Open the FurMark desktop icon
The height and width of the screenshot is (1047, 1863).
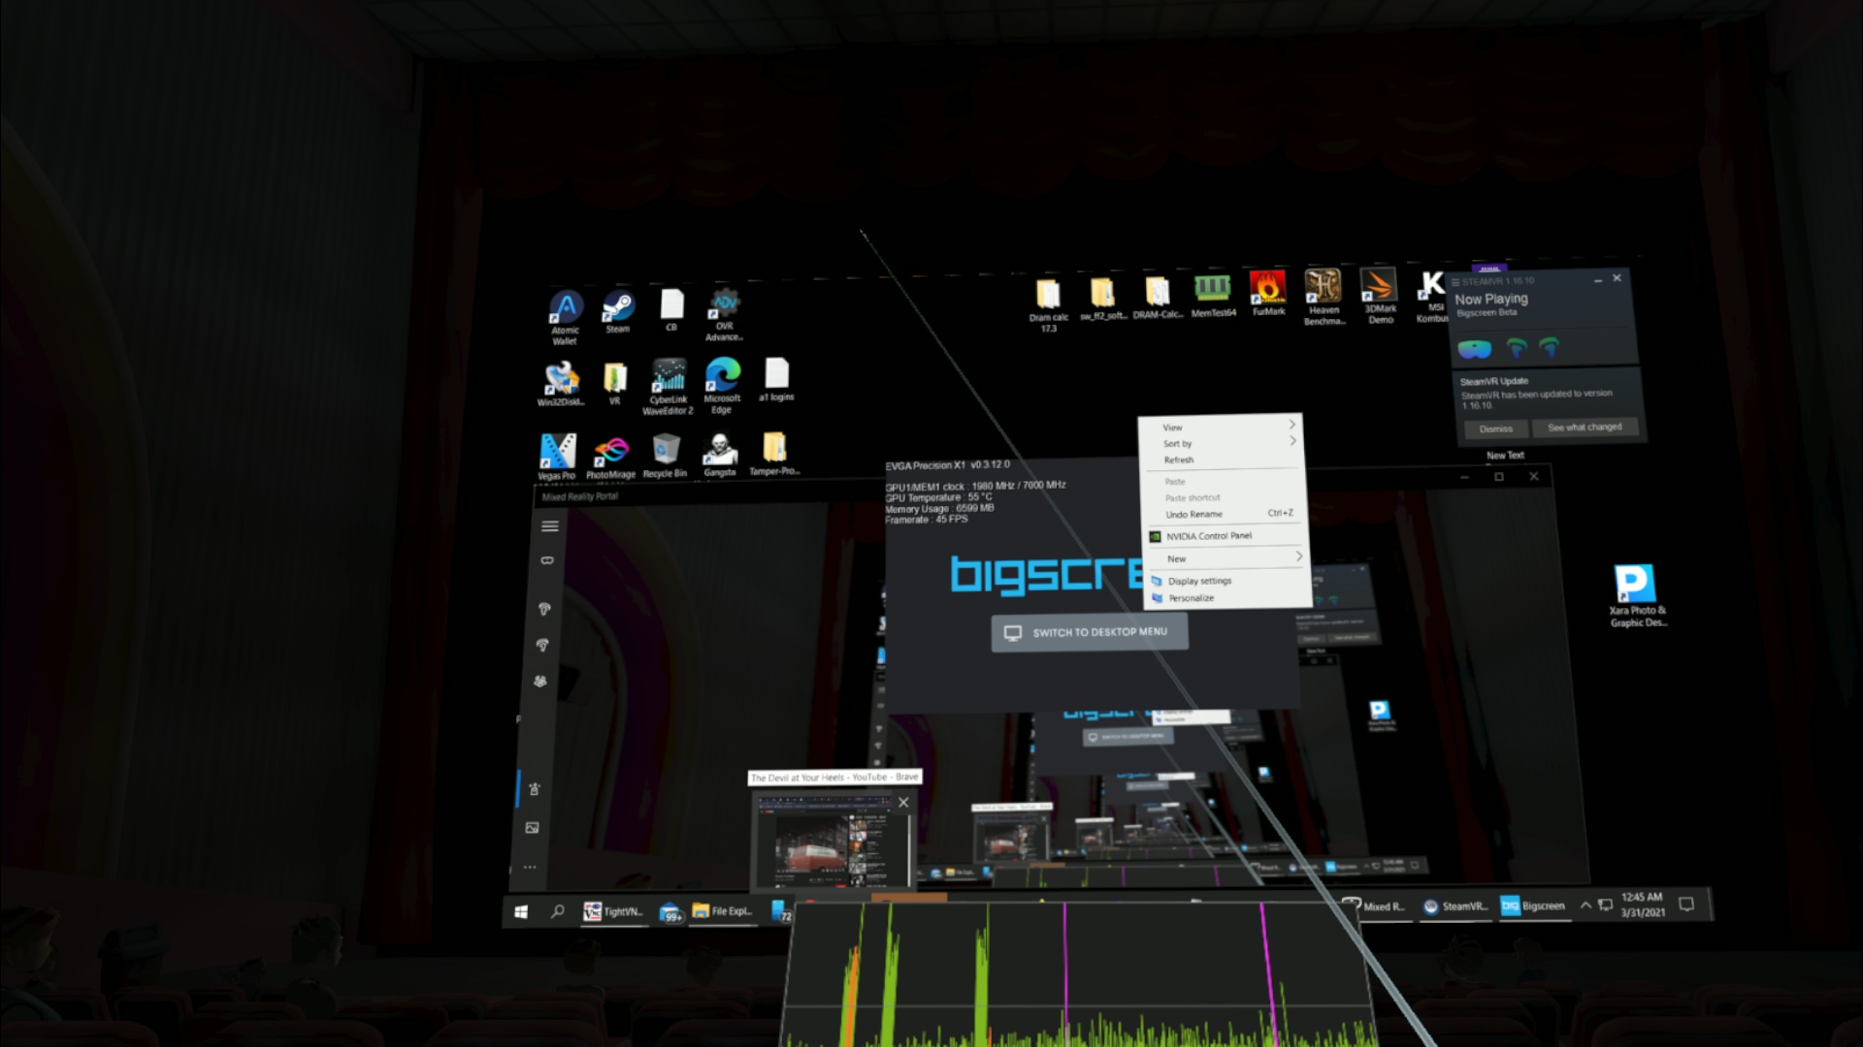1267,290
